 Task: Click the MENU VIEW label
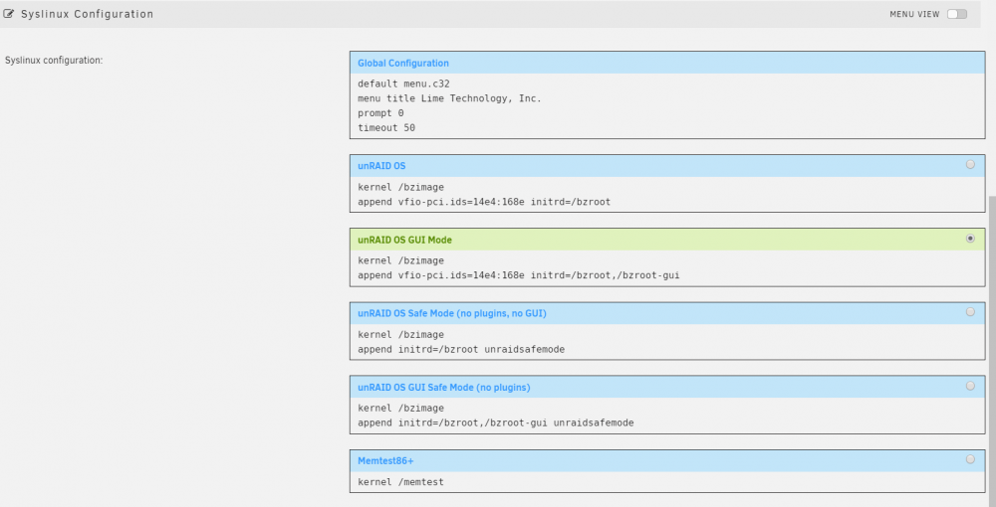914,14
